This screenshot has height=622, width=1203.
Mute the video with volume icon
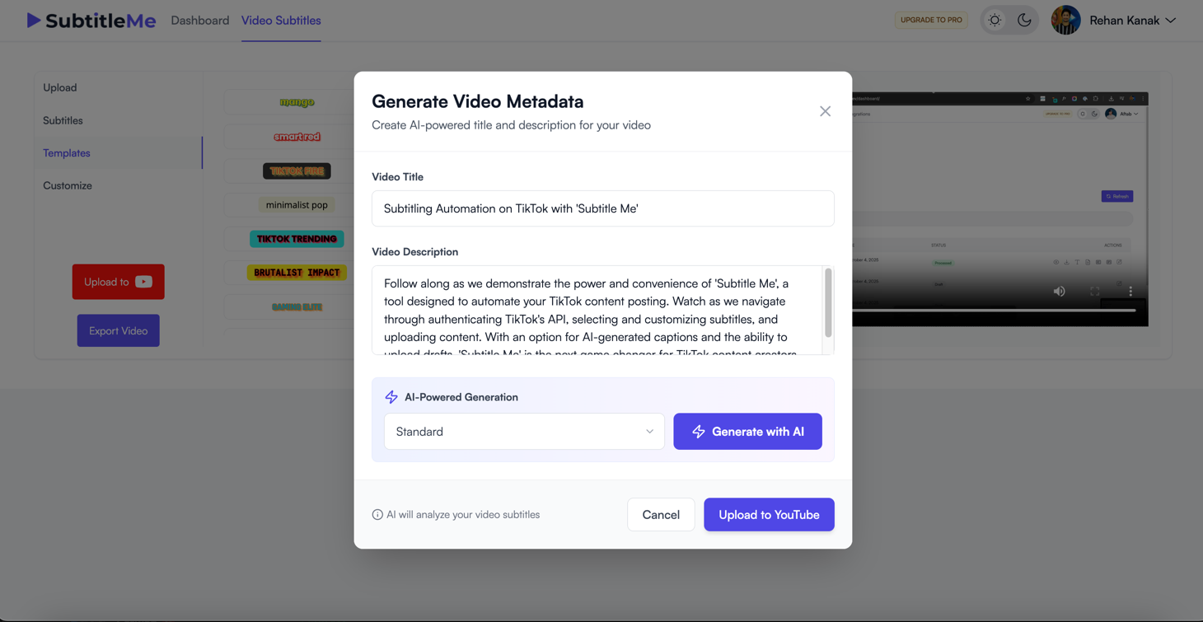point(1059,292)
